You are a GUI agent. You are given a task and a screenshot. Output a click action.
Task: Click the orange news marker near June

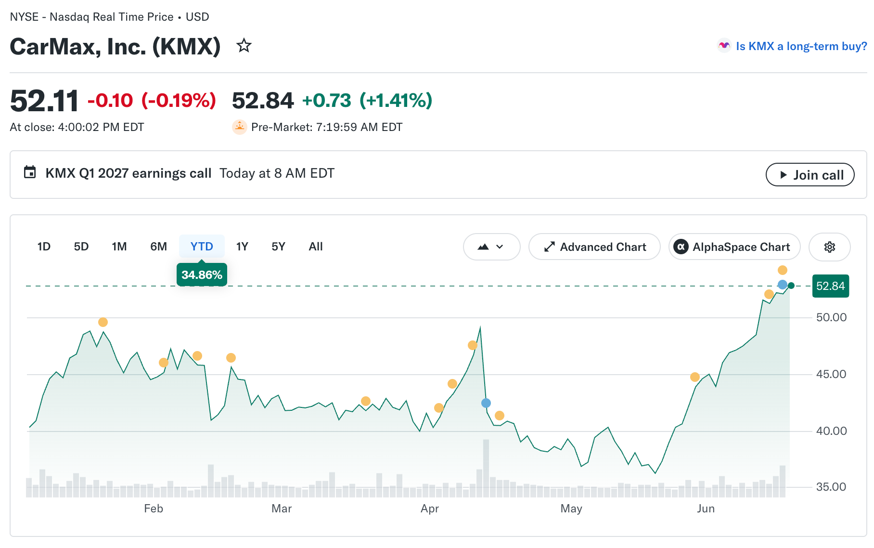pyautogui.click(x=694, y=377)
